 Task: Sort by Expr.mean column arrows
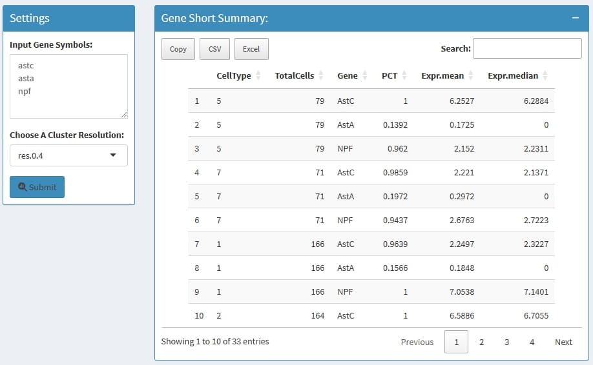pos(471,76)
